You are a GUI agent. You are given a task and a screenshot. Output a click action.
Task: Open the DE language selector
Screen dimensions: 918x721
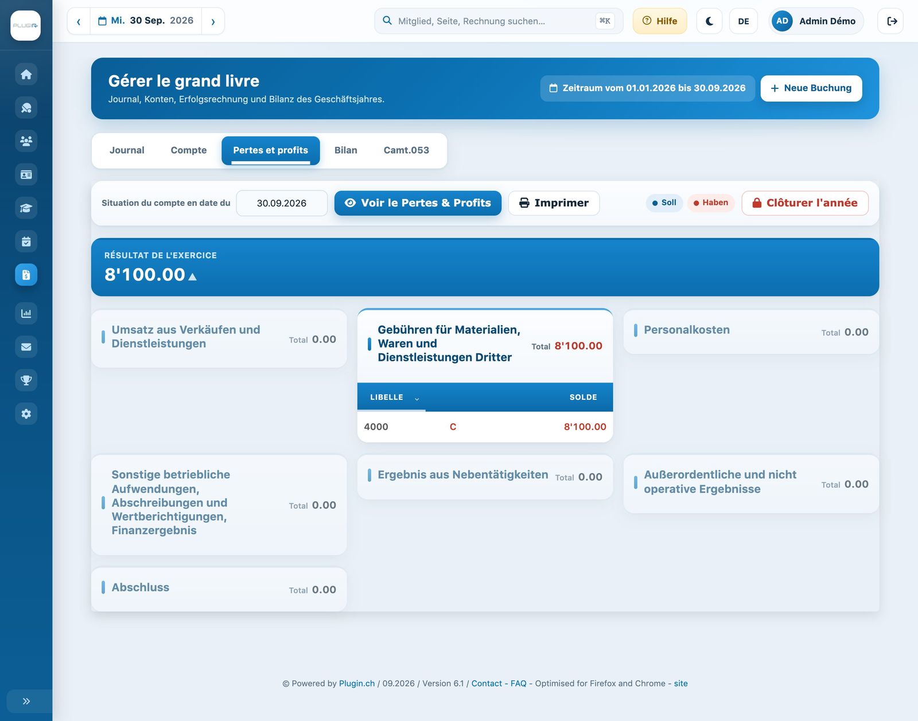744,21
